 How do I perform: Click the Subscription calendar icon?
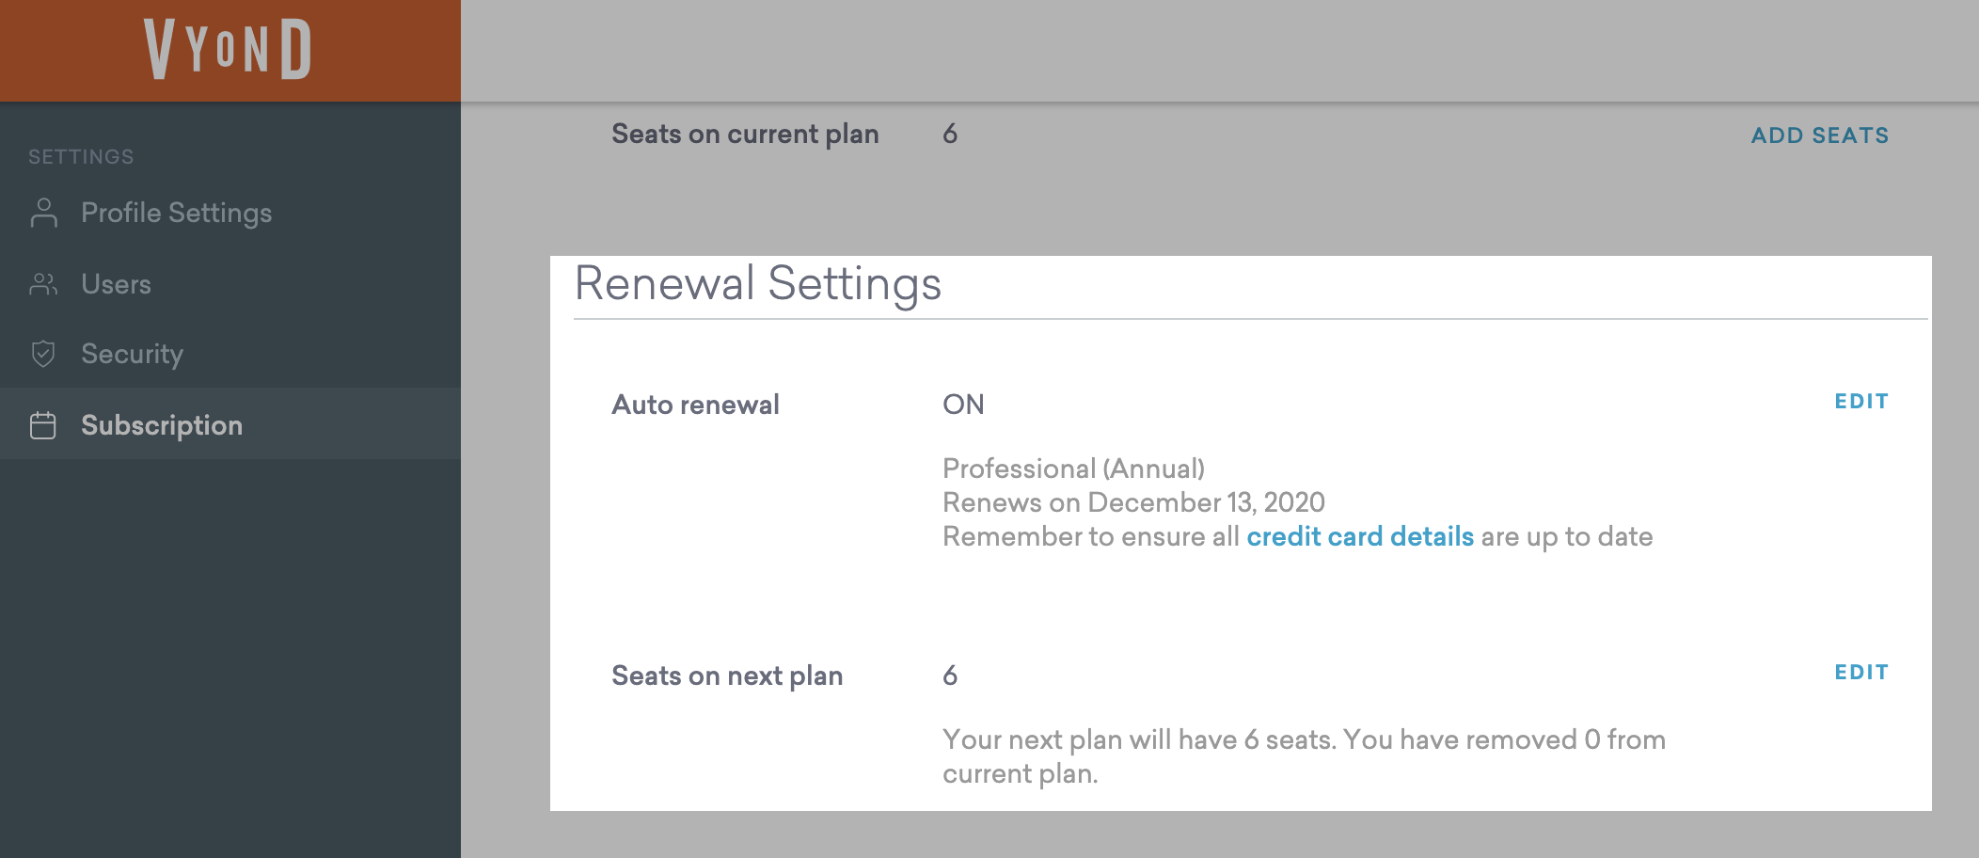coord(43,425)
